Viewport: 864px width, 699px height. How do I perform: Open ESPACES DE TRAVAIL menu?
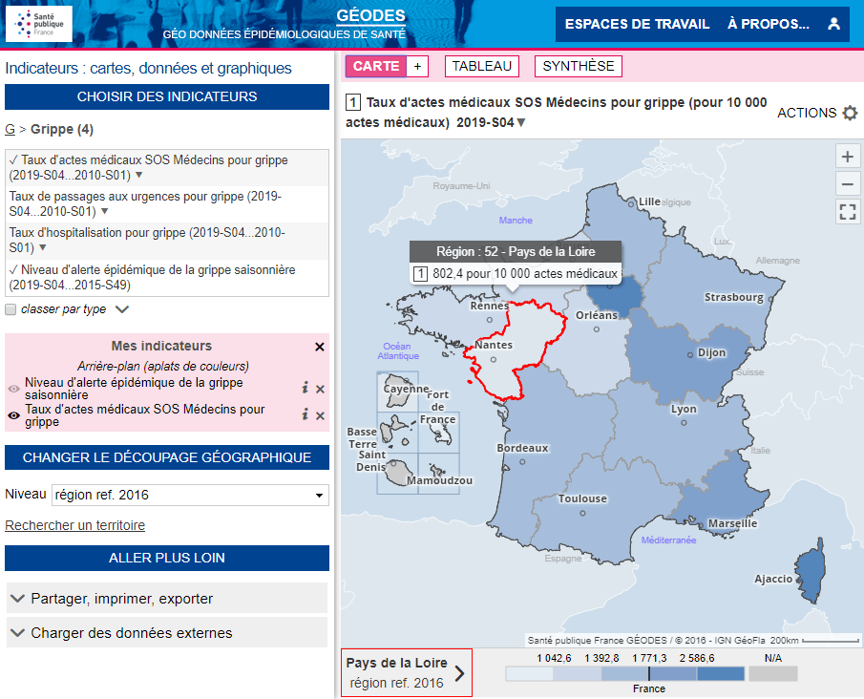pos(637,24)
